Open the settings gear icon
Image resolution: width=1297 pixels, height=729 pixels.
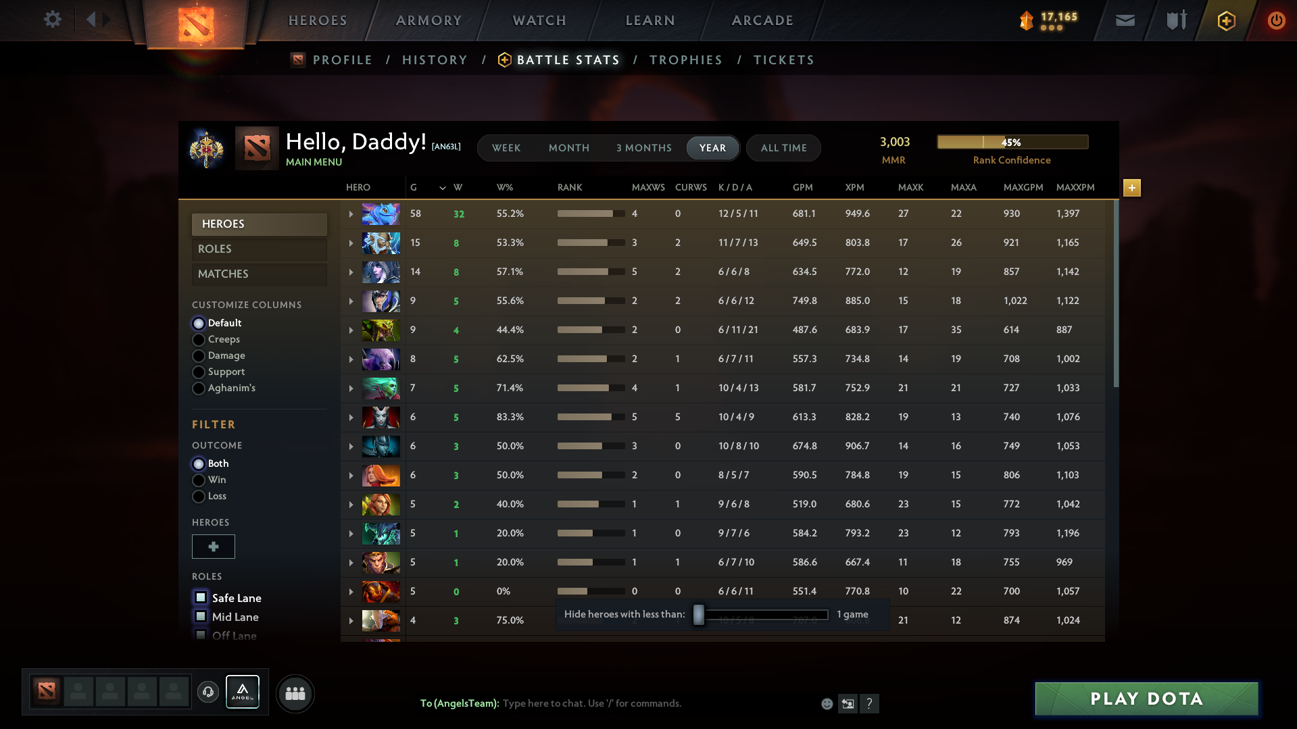pyautogui.click(x=52, y=20)
